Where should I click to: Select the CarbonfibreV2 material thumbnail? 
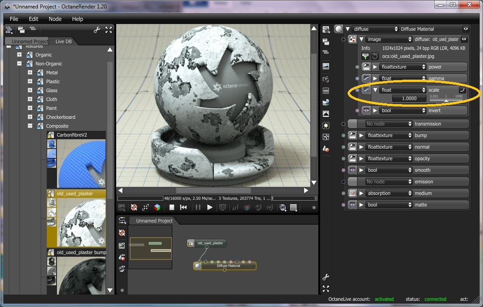[x=81, y=163]
